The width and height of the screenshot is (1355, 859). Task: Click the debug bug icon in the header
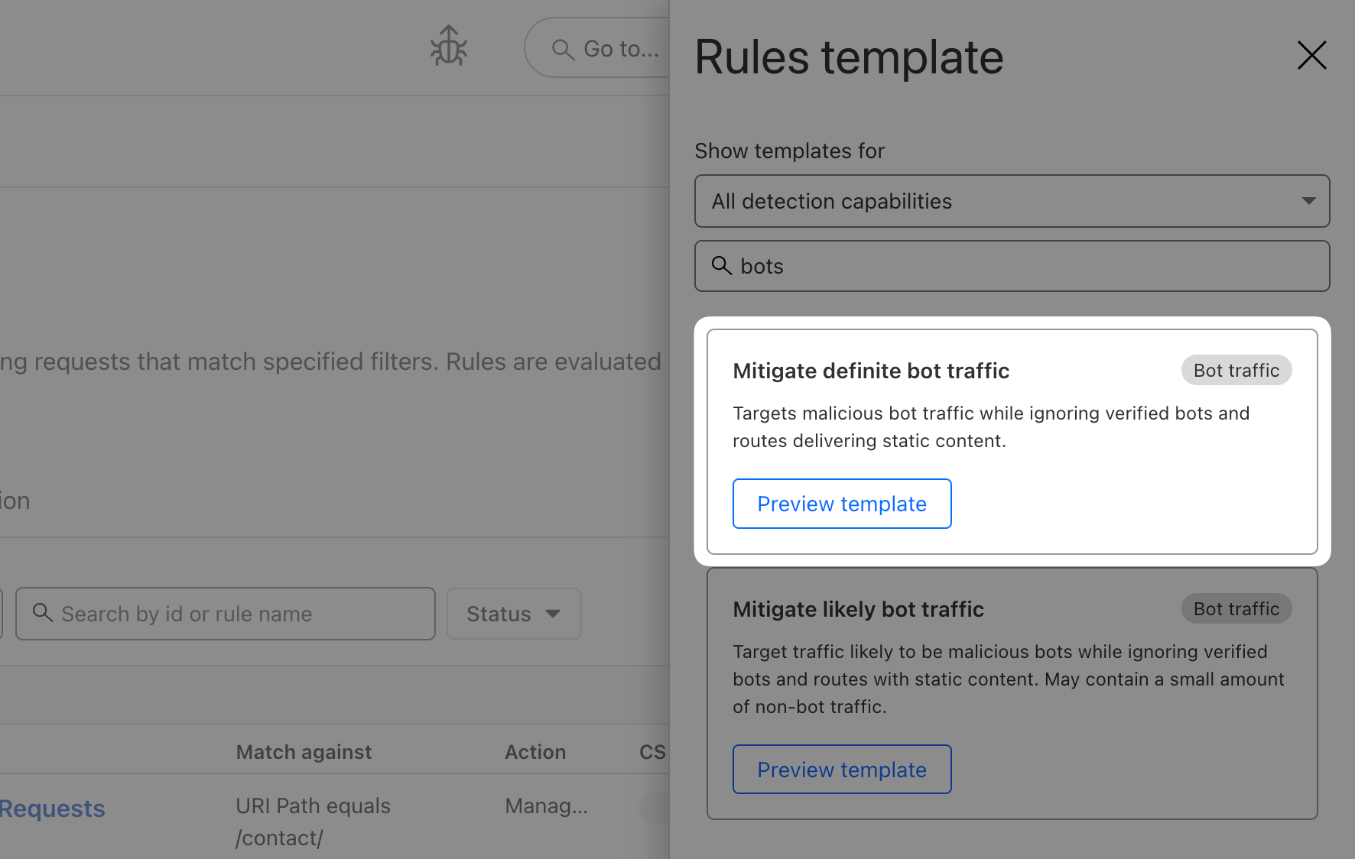click(450, 46)
